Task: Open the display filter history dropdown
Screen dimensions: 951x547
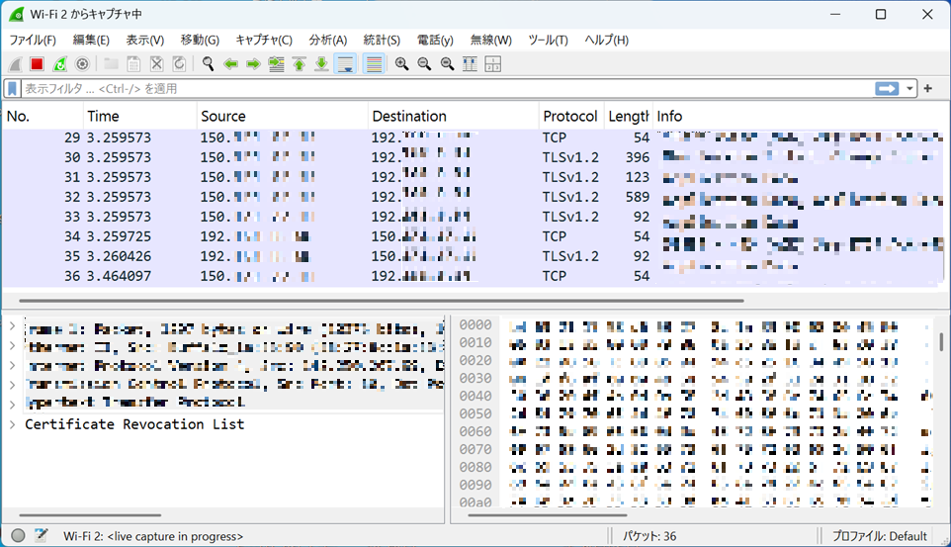Action: (909, 89)
